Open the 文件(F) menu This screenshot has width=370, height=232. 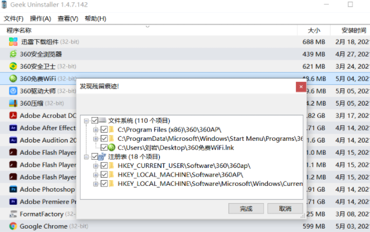pyautogui.click(x=13, y=18)
